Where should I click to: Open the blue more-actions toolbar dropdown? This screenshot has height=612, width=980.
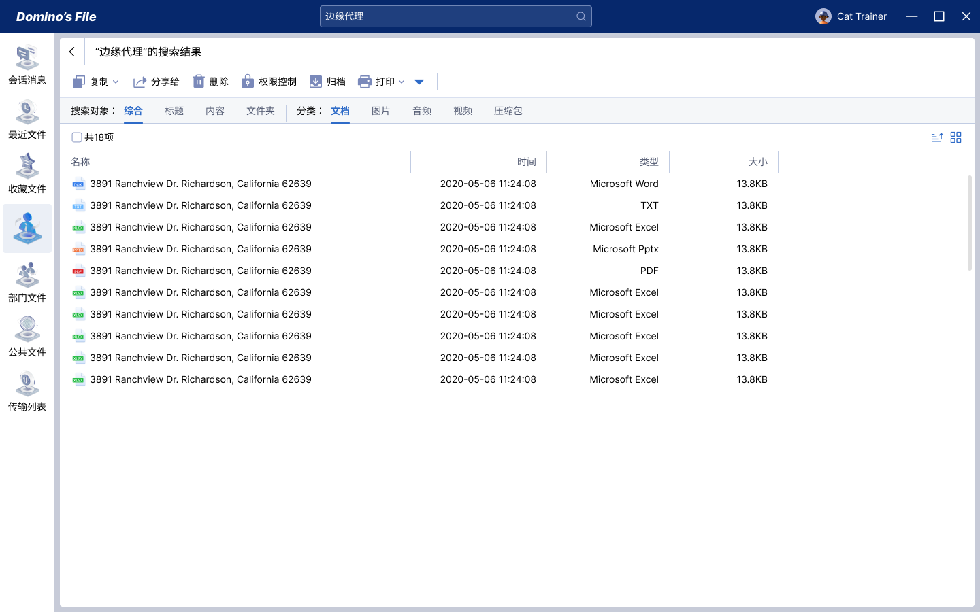(x=419, y=82)
